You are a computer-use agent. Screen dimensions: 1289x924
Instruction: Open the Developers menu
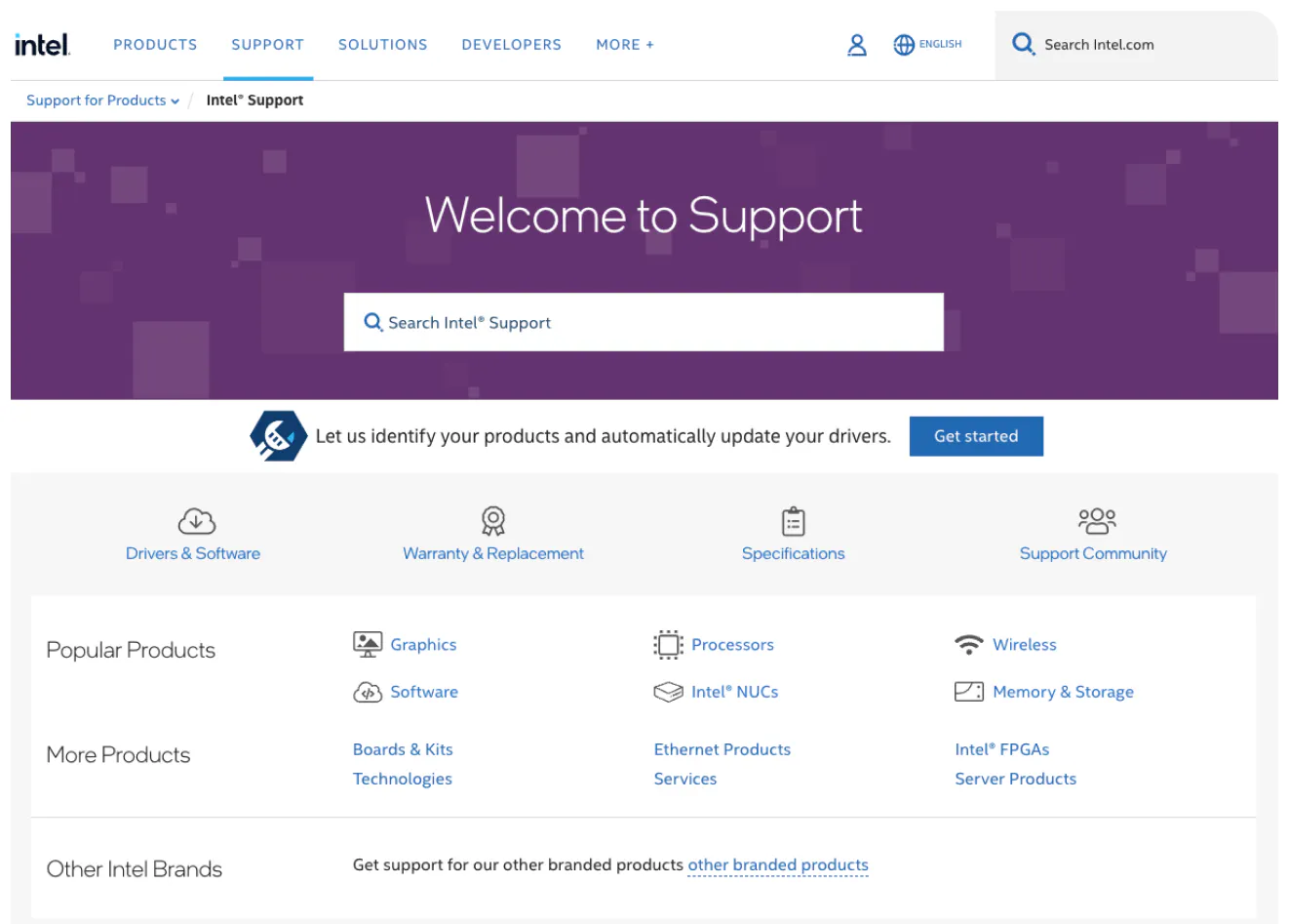pos(512,45)
